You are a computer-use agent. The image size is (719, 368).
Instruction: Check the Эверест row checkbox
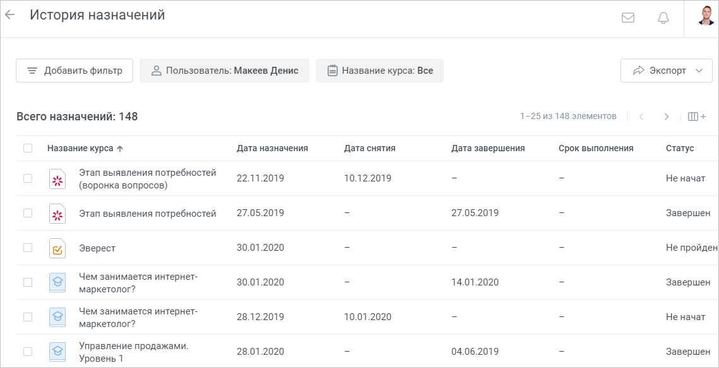click(x=28, y=248)
